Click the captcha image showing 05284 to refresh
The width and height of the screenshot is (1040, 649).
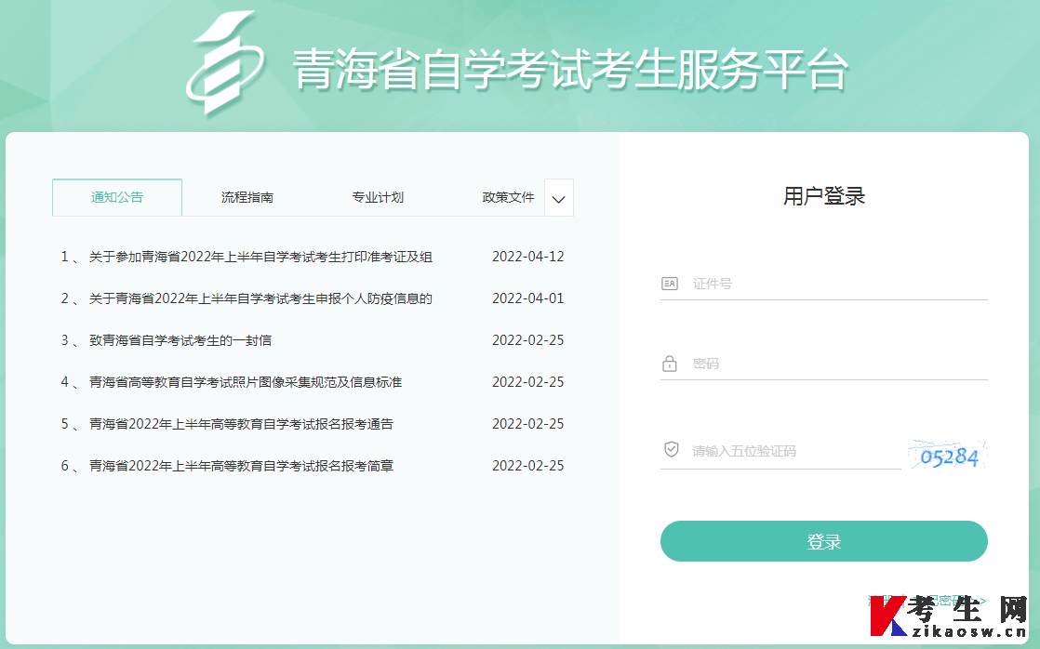tap(947, 452)
